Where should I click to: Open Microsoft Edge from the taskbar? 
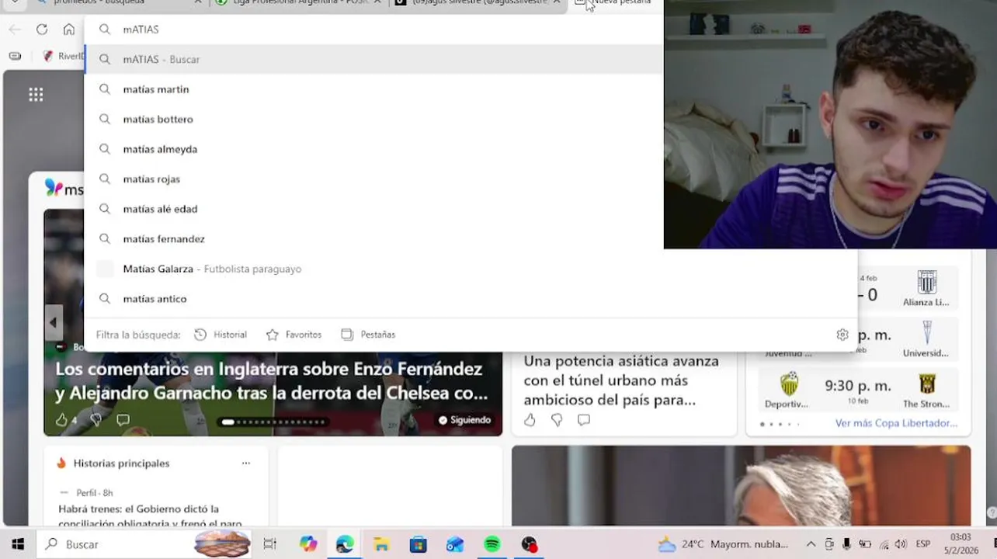[345, 544]
